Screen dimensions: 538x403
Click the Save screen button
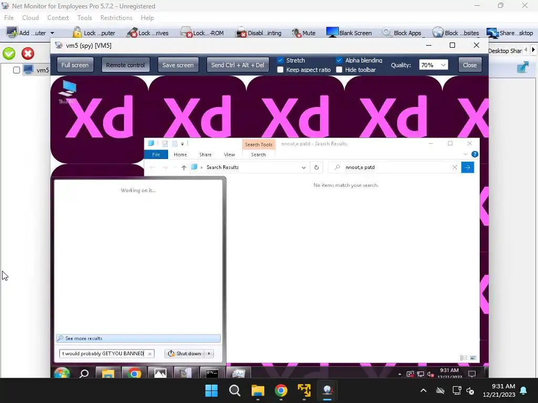tap(178, 65)
